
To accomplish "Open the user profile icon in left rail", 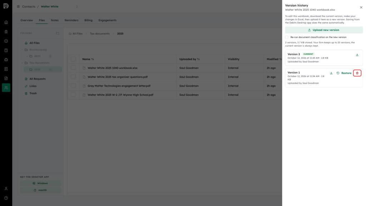I will coord(6,189).
